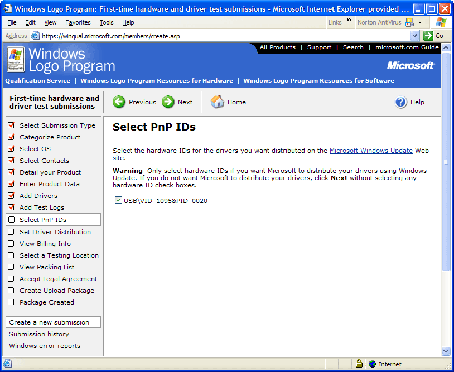Open the View menu
The width and height of the screenshot is (454, 372).
pos(50,22)
